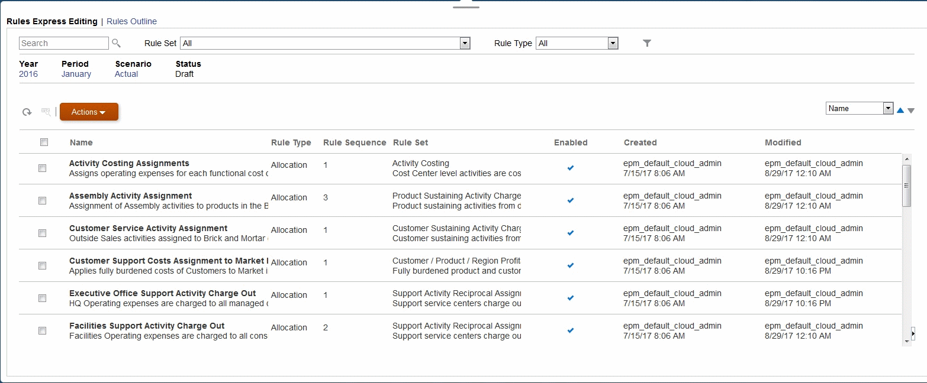Select the Customer Service Activity Assignment checkbox
This screenshot has width=927, height=383.
point(42,233)
